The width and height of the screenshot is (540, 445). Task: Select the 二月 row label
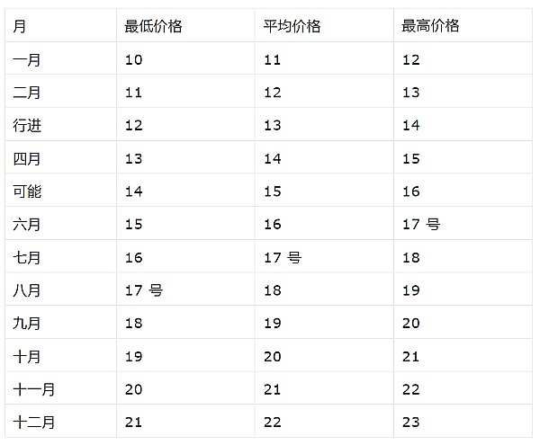[27, 93]
